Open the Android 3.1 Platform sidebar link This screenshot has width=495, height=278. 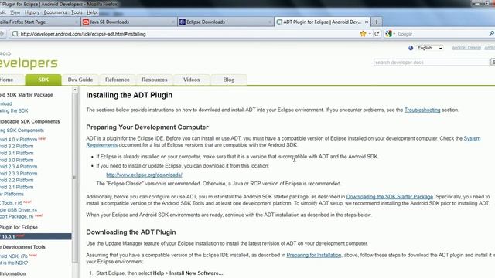[x=17, y=153]
